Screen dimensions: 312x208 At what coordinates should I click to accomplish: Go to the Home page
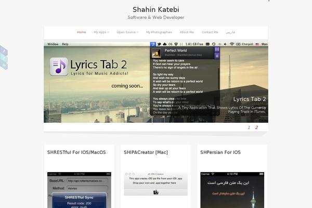pyautogui.click(x=82, y=32)
